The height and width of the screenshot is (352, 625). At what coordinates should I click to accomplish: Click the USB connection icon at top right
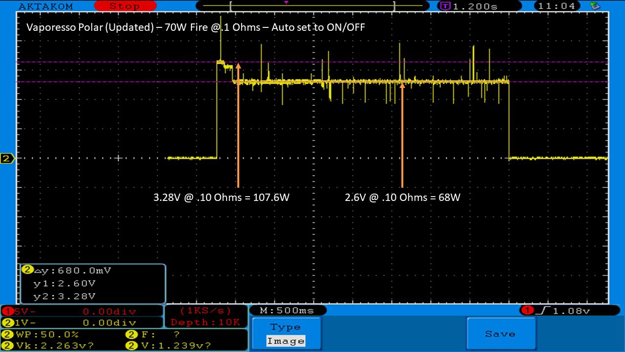[594, 6]
